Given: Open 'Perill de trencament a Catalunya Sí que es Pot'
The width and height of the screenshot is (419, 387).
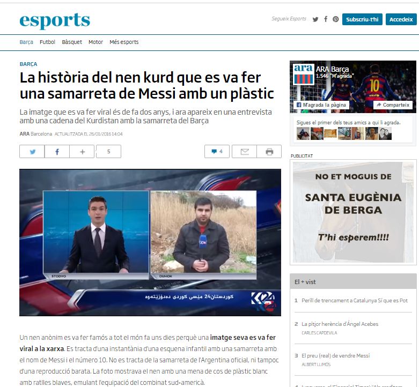Looking at the screenshot, I should [x=355, y=301].
